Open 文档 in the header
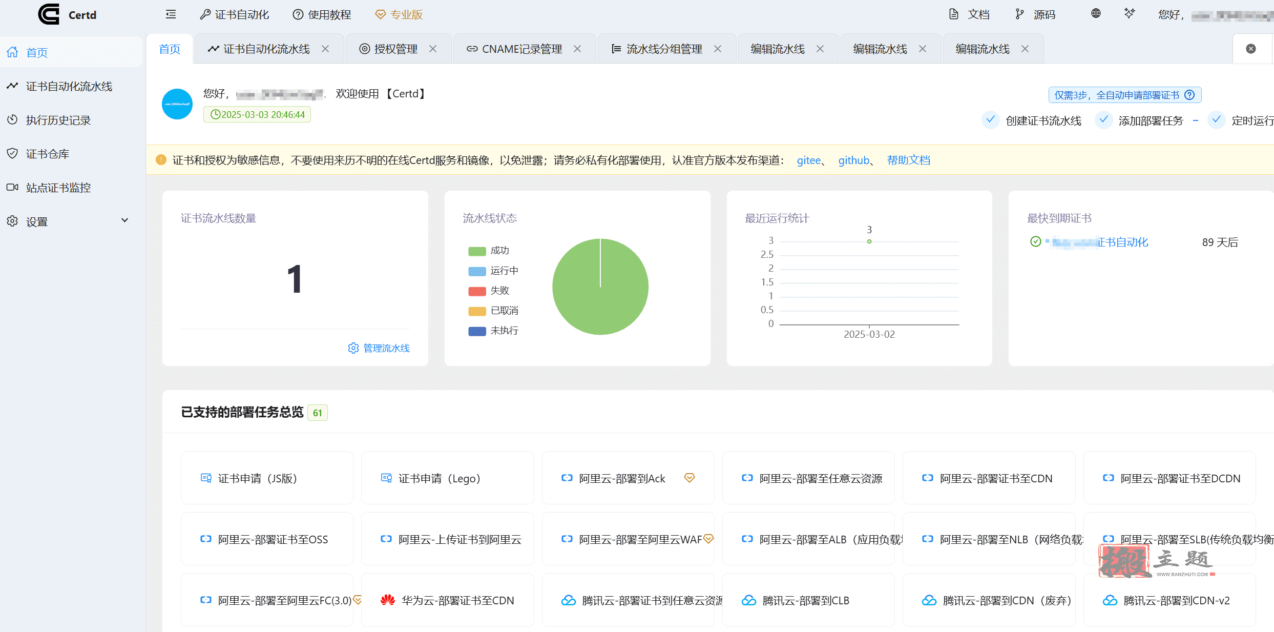The height and width of the screenshot is (632, 1274). [970, 14]
